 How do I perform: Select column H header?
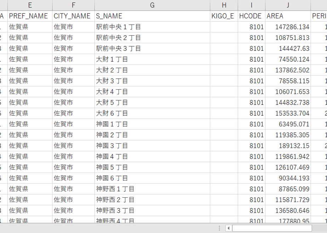(x=224, y=5)
